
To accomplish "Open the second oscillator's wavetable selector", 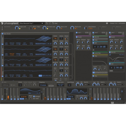I will point(42,54).
